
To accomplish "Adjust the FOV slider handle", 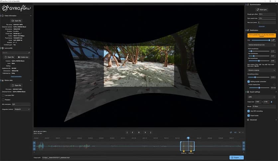I will click(x=269, y=40).
